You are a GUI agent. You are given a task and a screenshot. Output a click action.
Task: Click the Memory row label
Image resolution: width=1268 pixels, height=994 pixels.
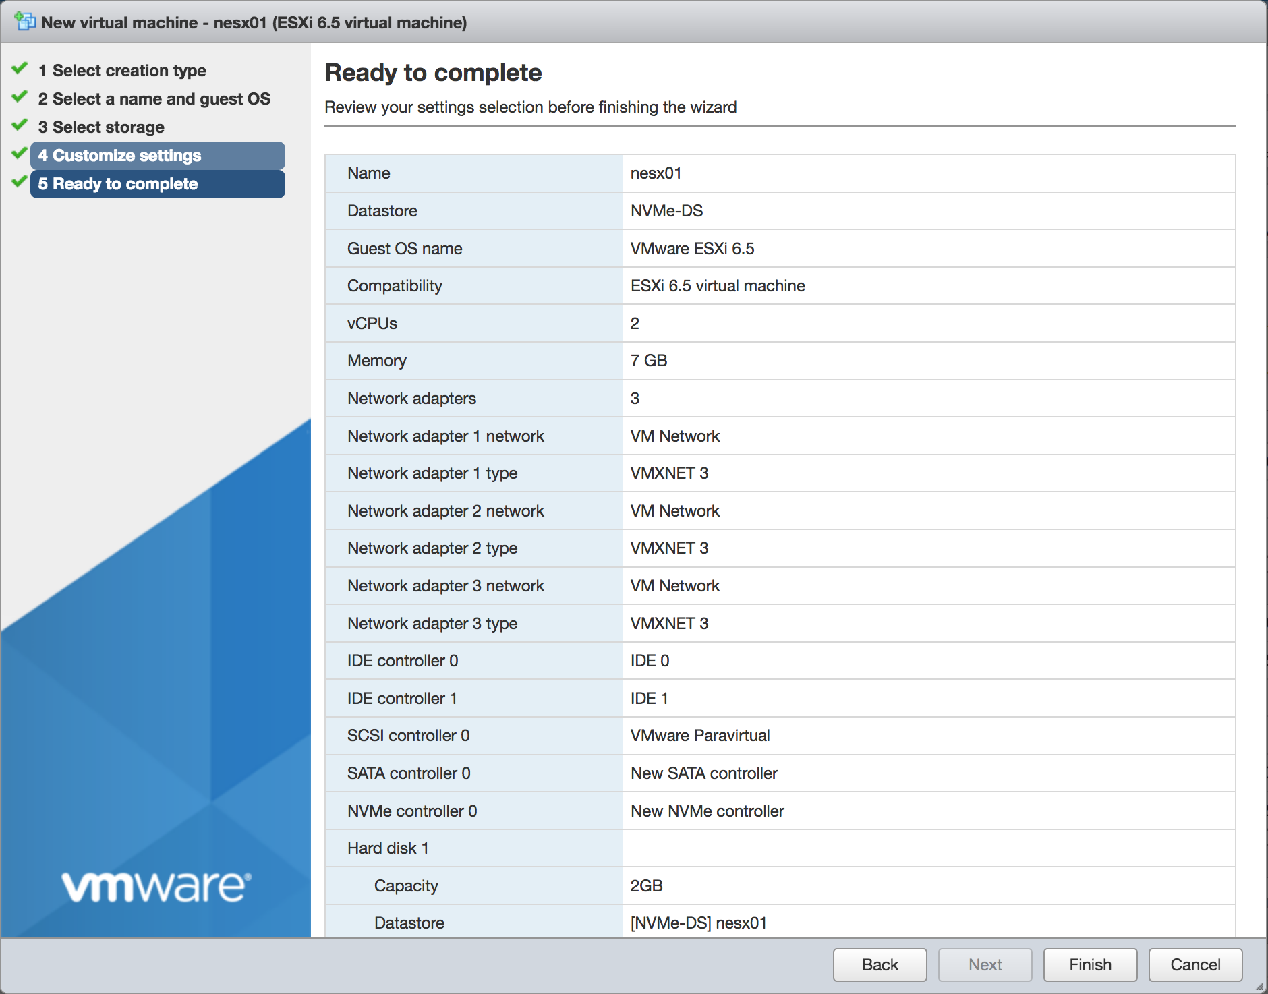tap(377, 361)
